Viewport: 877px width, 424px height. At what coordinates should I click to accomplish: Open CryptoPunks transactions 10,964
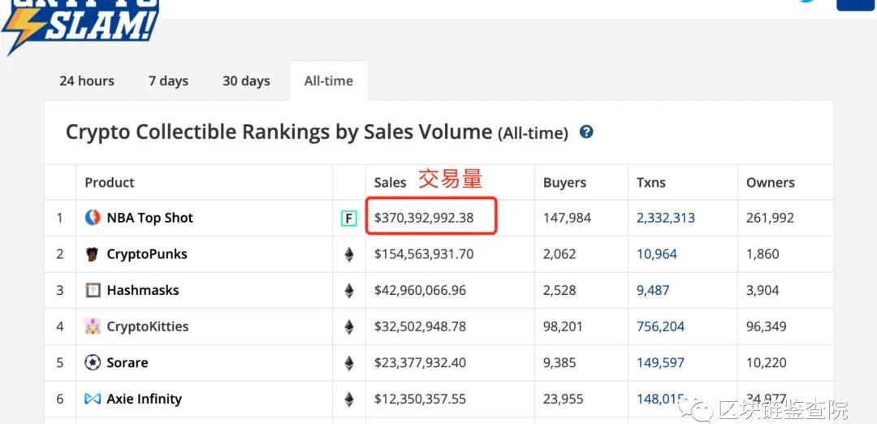click(x=657, y=254)
